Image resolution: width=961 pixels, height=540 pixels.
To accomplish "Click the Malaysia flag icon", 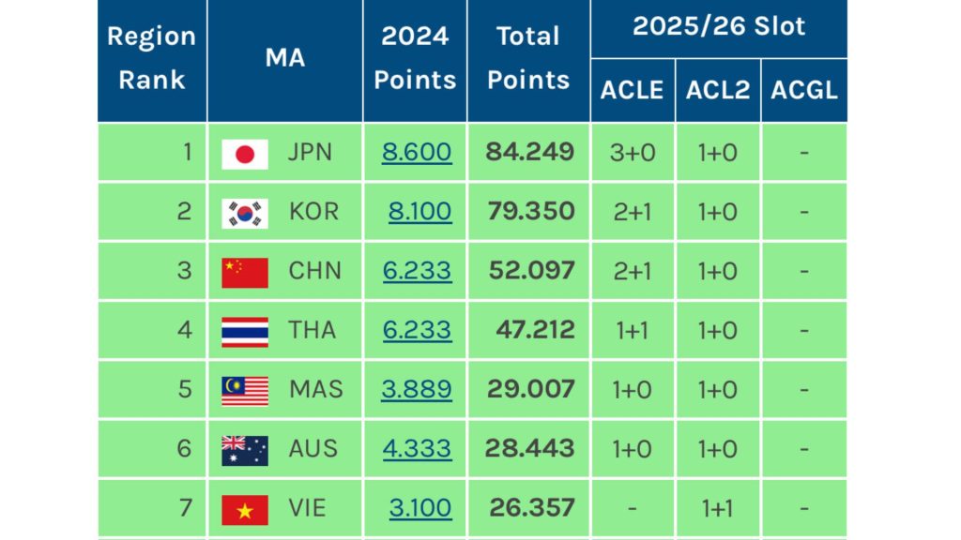I will point(245,392).
